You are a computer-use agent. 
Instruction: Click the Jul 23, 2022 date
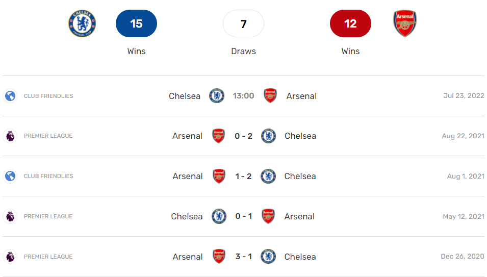[x=464, y=96]
